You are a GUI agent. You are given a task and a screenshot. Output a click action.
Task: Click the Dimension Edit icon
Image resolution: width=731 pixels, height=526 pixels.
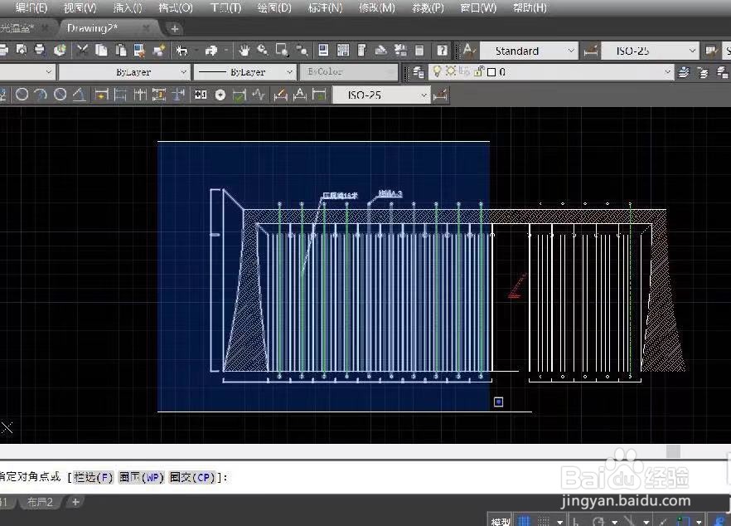tap(281, 95)
